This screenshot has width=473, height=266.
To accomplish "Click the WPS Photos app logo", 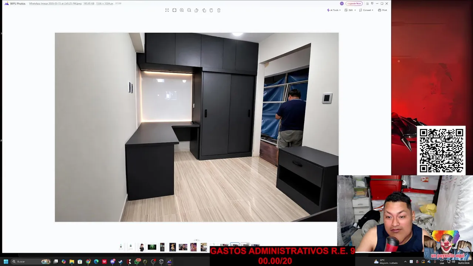I will tap(6, 3).
